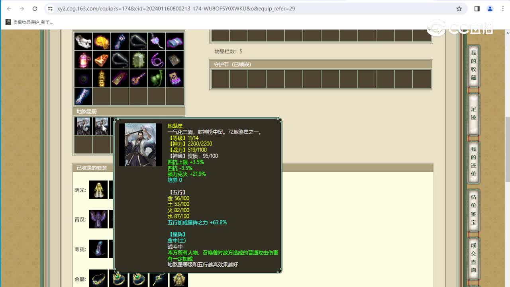The width and height of the screenshot is (510, 287).
Task: Click the page vertical scrollbar thumb
Action: click(507, 148)
